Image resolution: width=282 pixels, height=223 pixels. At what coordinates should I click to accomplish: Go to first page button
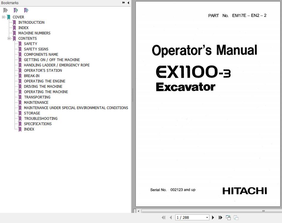click(x=163, y=218)
